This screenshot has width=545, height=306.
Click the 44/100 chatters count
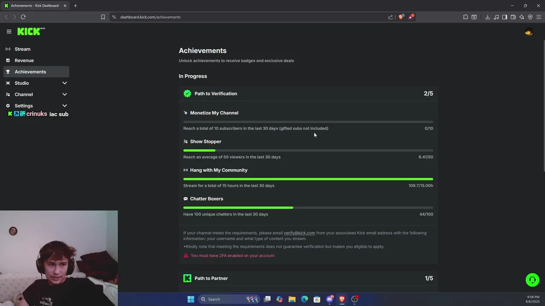click(x=426, y=214)
